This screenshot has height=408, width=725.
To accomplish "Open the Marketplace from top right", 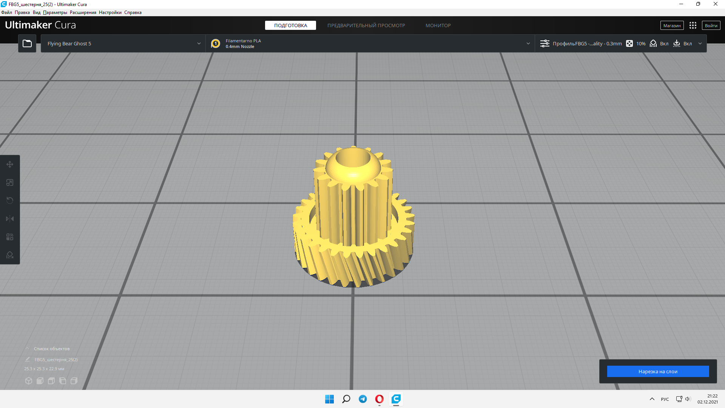I will pos(672,25).
